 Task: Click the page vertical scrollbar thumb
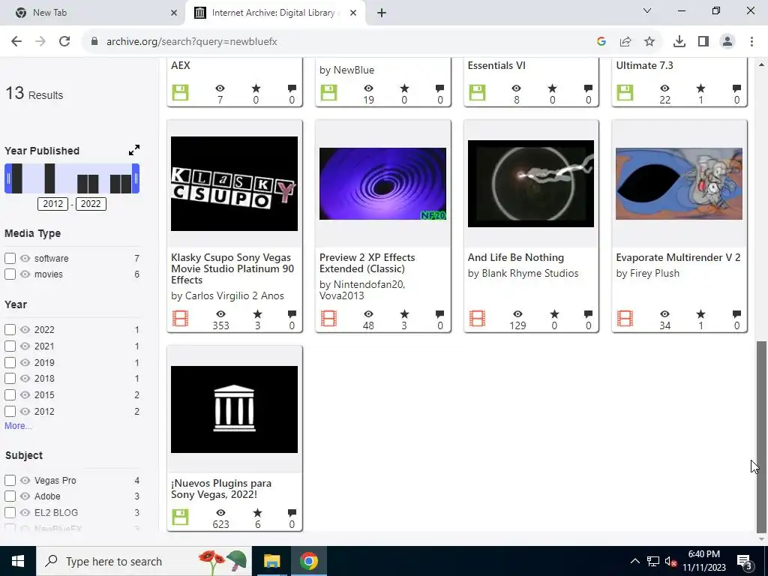tap(761, 436)
